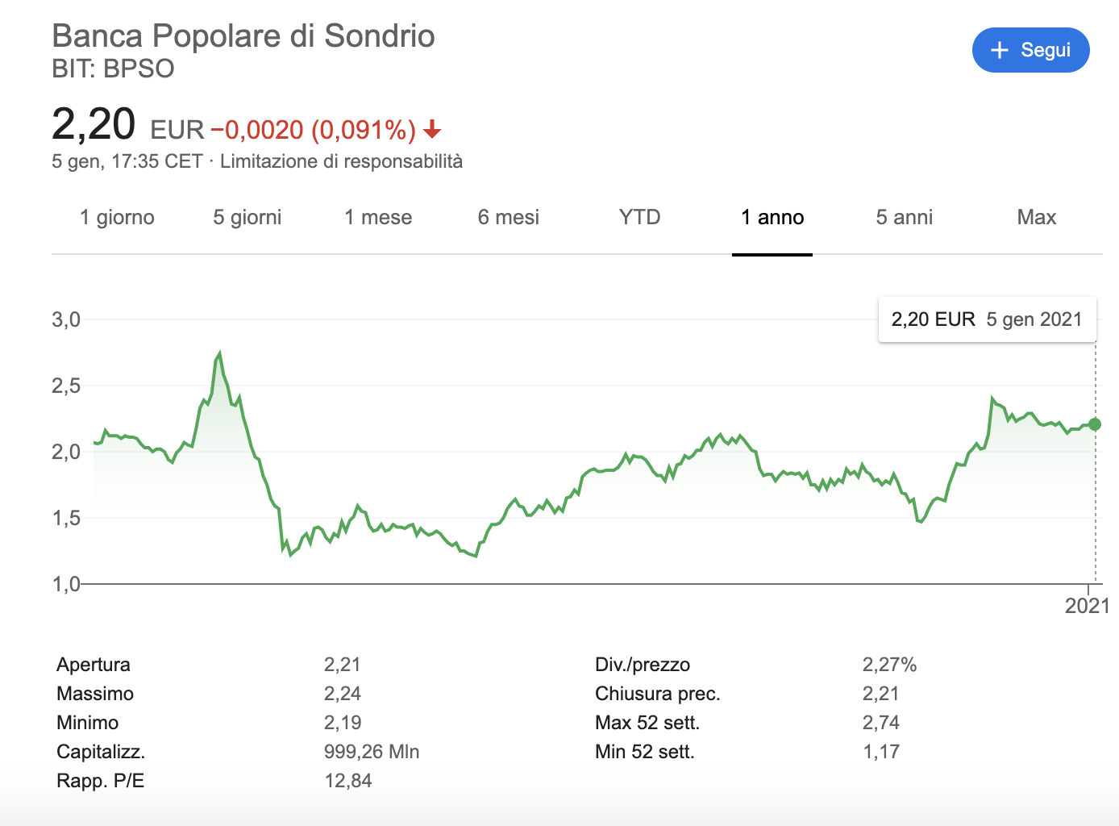Viewport: 1119px width, 826px height.
Task: Show the 1 mese chart view
Action: click(x=378, y=218)
